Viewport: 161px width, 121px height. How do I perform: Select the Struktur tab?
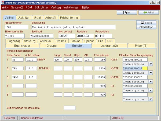click(x=61, y=41)
